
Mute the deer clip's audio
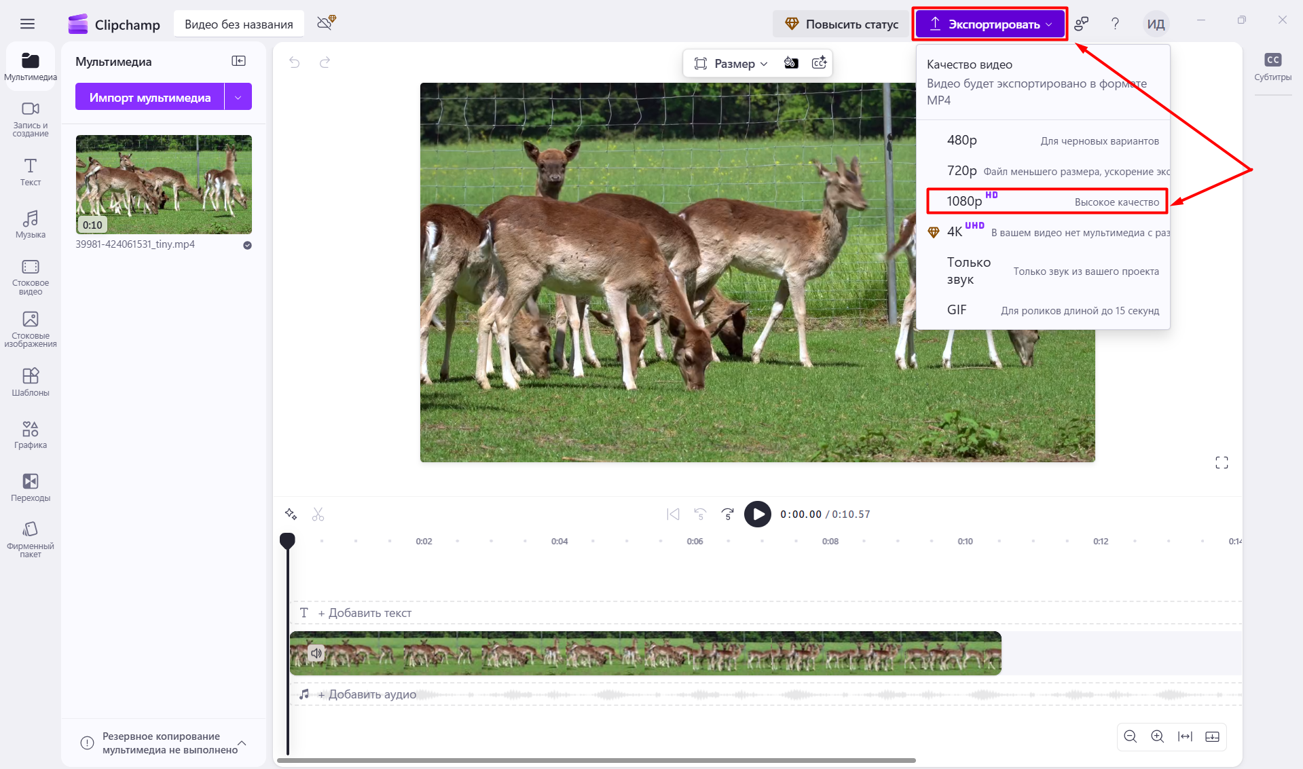[316, 653]
